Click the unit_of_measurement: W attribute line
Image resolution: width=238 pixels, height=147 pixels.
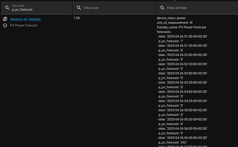click(x=175, y=22)
